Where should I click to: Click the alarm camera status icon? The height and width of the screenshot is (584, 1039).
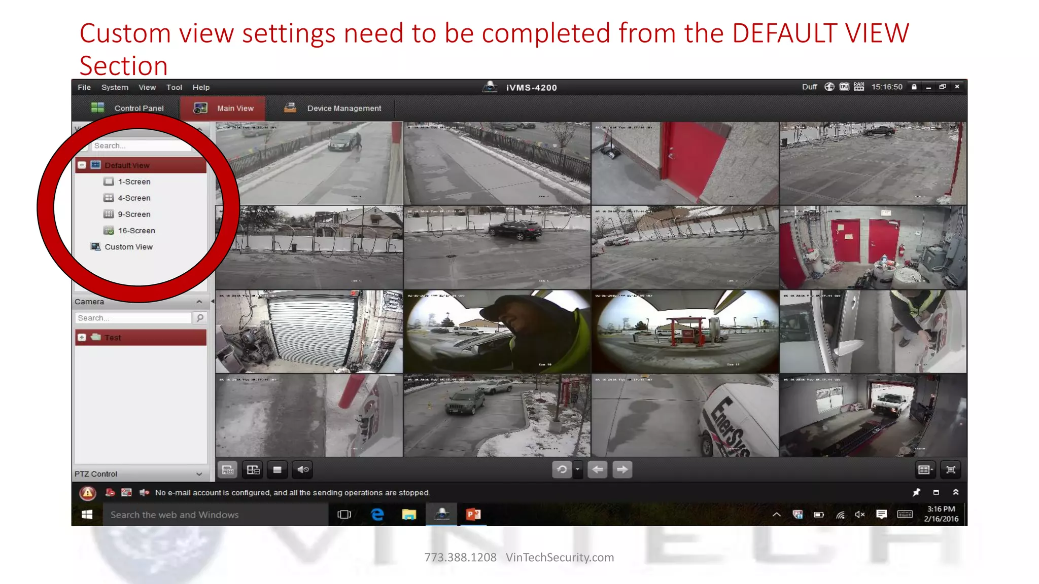click(x=110, y=492)
